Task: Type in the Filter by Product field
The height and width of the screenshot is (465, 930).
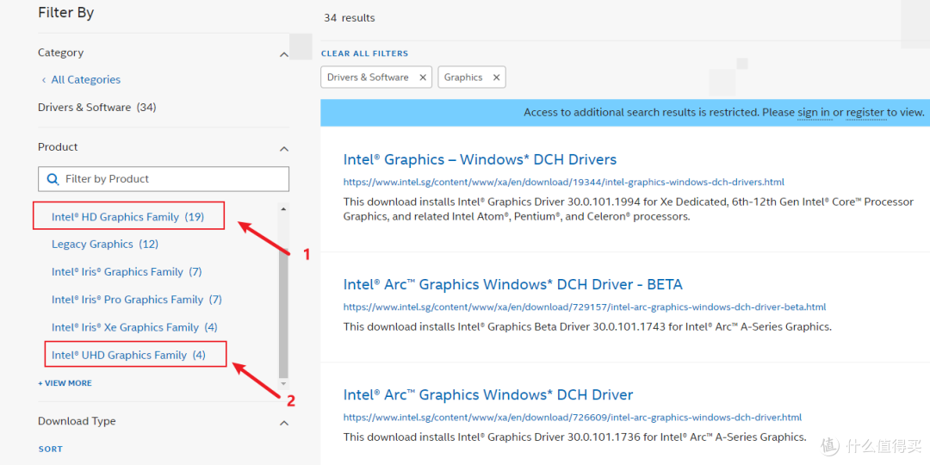Action: tap(172, 179)
